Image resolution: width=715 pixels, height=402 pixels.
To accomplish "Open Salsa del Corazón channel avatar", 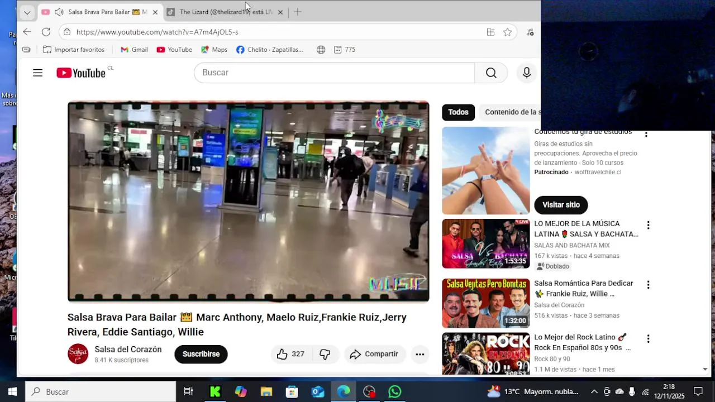I will coord(78,354).
